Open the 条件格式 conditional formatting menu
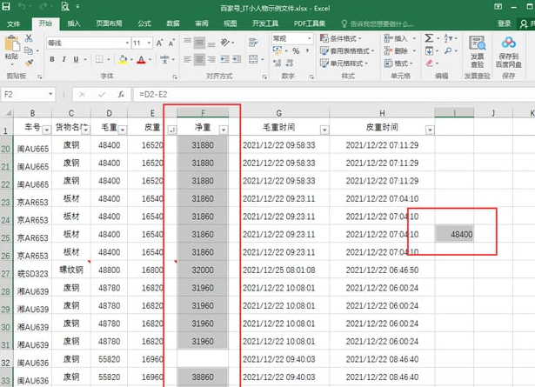535x387 pixels. coord(340,38)
